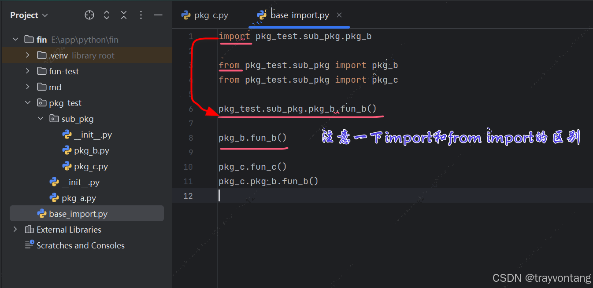Open the Project panel options kebab menu
Image resolution: width=593 pixels, height=288 pixels.
pyautogui.click(x=141, y=15)
